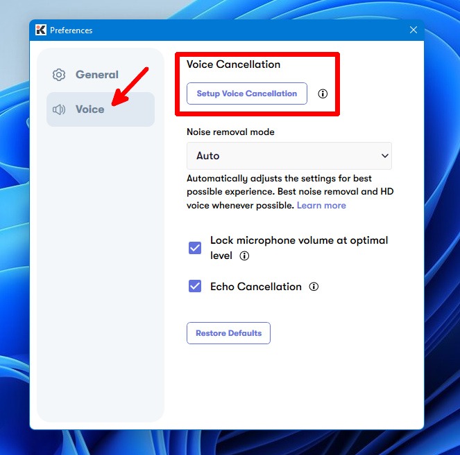Open the General preferences tab
Viewport: 460px width, 455px height.
tap(101, 75)
